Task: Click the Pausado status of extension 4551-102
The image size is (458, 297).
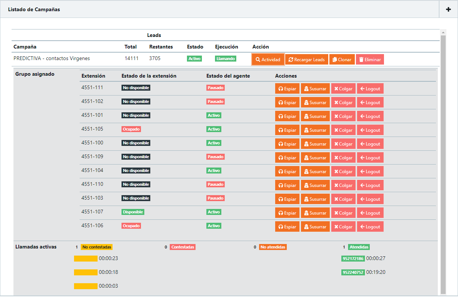Action: pyautogui.click(x=215, y=101)
